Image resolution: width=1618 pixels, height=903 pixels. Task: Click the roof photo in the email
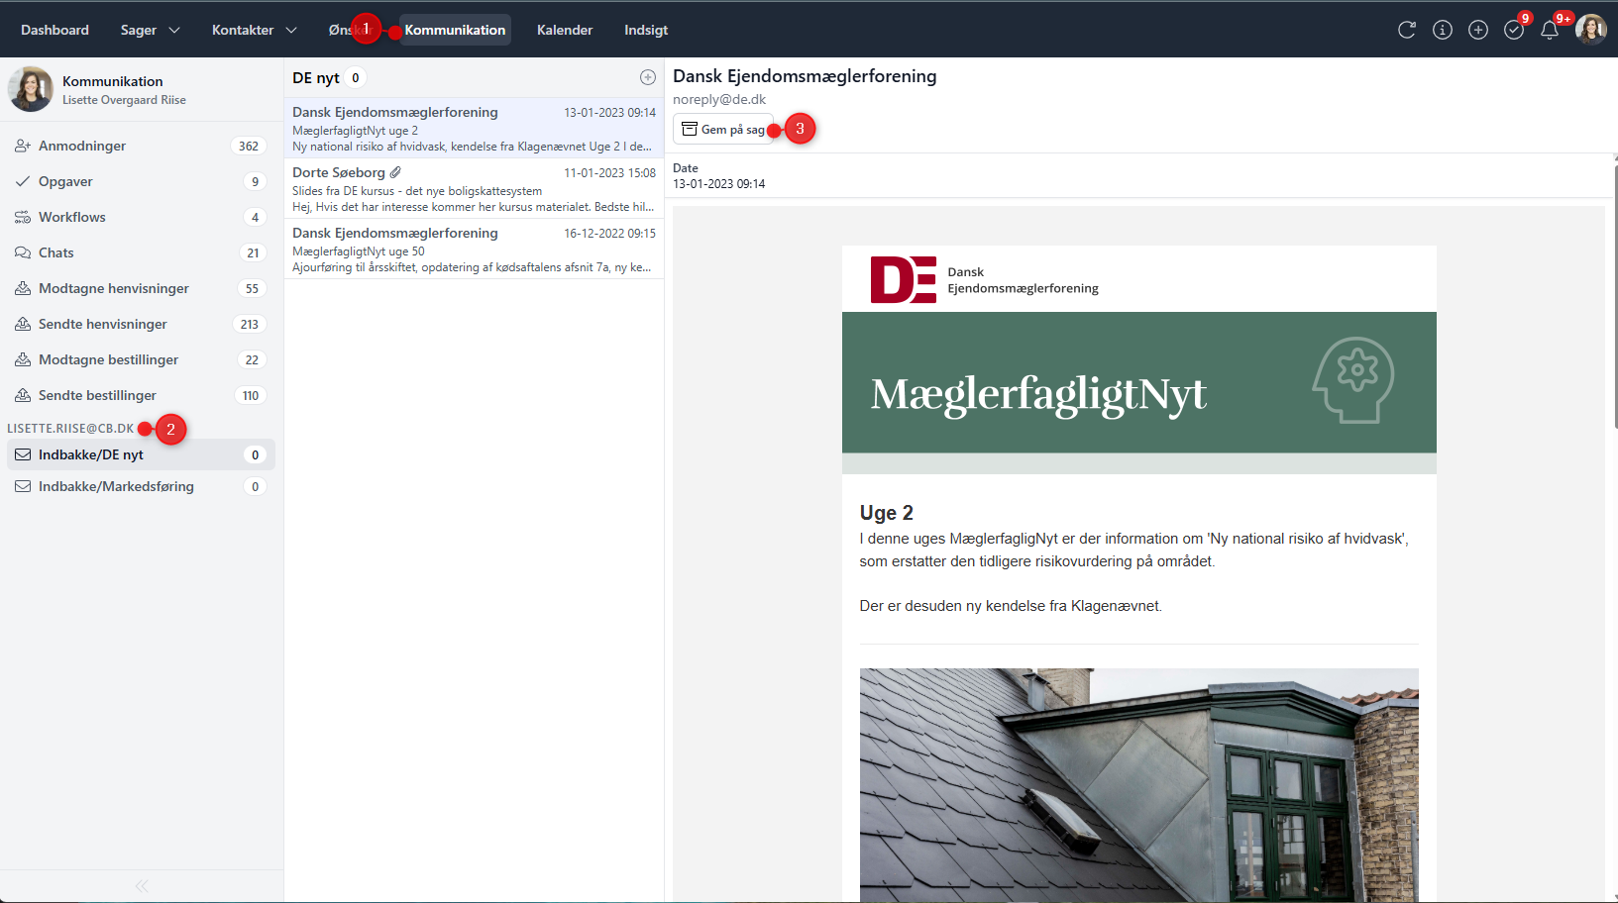pos(1139,785)
